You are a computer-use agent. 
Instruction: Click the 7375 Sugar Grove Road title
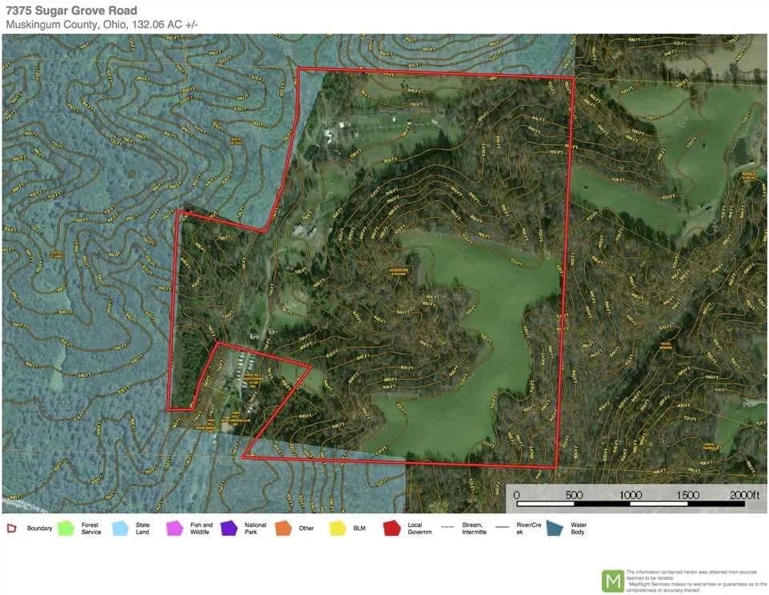[x=71, y=10]
